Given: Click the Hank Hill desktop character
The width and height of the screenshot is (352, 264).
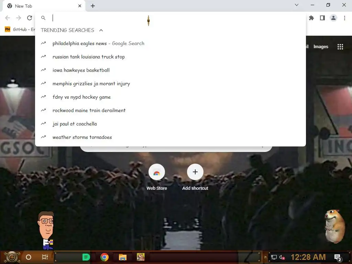Looking at the screenshot, I should point(46,231).
